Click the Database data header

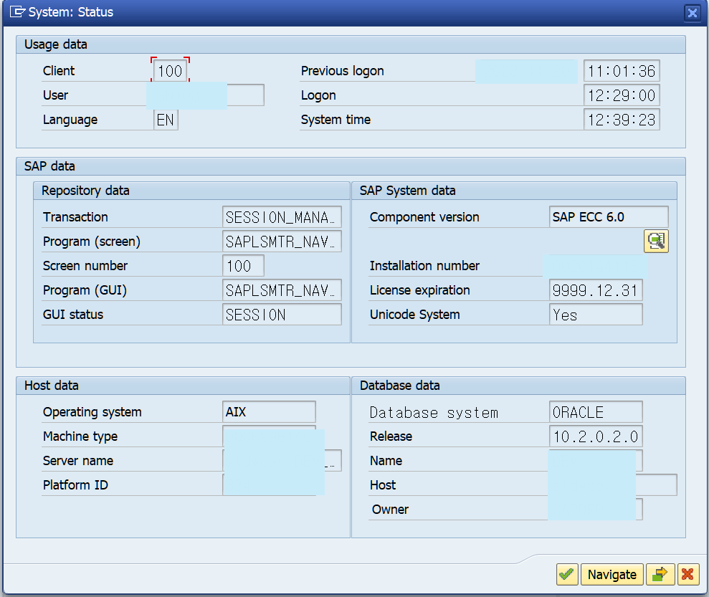click(518, 386)
